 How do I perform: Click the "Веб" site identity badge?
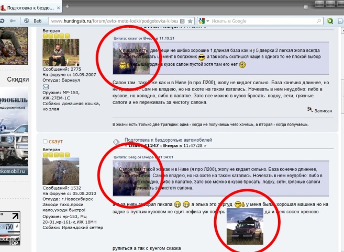click(32, 21)
